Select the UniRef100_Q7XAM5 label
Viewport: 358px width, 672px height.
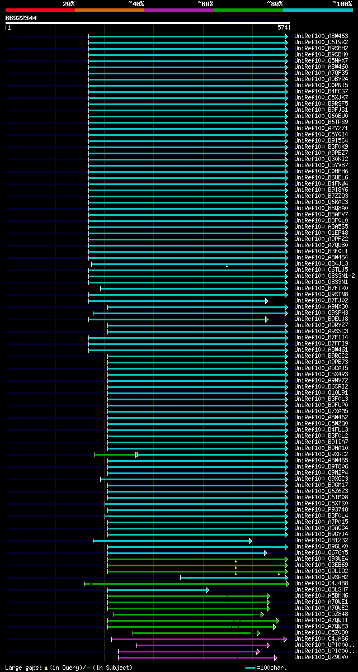point(321,411)
